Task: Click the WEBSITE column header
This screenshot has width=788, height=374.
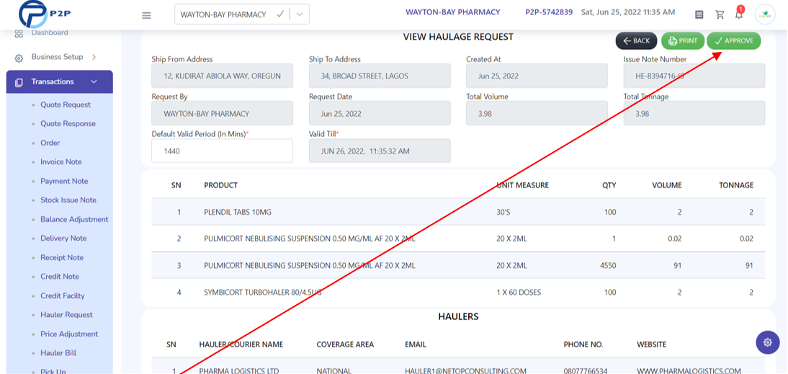Action: coord(651,344)
